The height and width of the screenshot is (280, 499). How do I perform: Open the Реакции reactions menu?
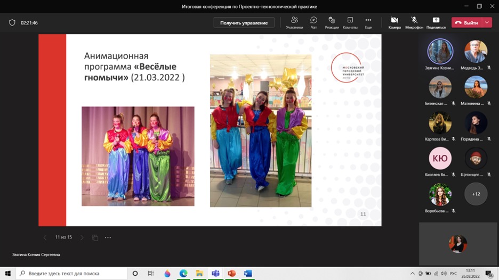(332, 22)
